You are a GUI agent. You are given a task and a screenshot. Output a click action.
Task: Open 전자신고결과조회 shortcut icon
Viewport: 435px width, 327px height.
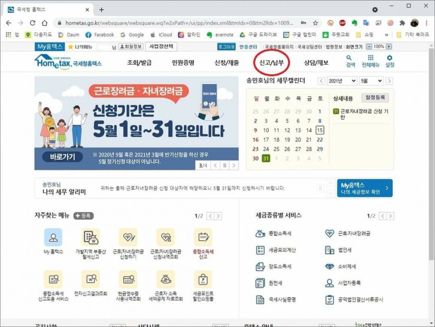(x=90, y=279)
